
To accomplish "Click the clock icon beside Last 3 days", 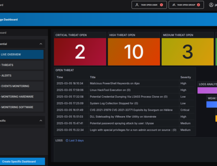I will pyautogui.click(x=67, y=140).
